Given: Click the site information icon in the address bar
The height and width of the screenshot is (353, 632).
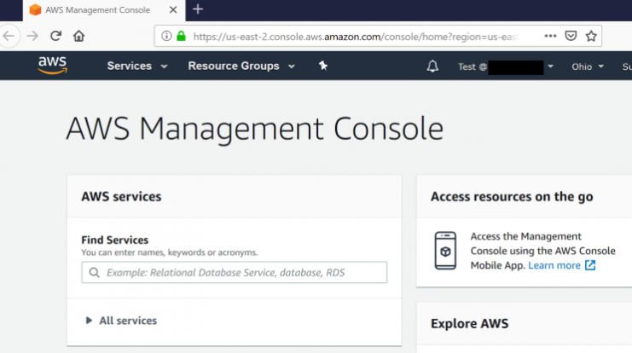Looking at the screenshot, I should (166, 37).
